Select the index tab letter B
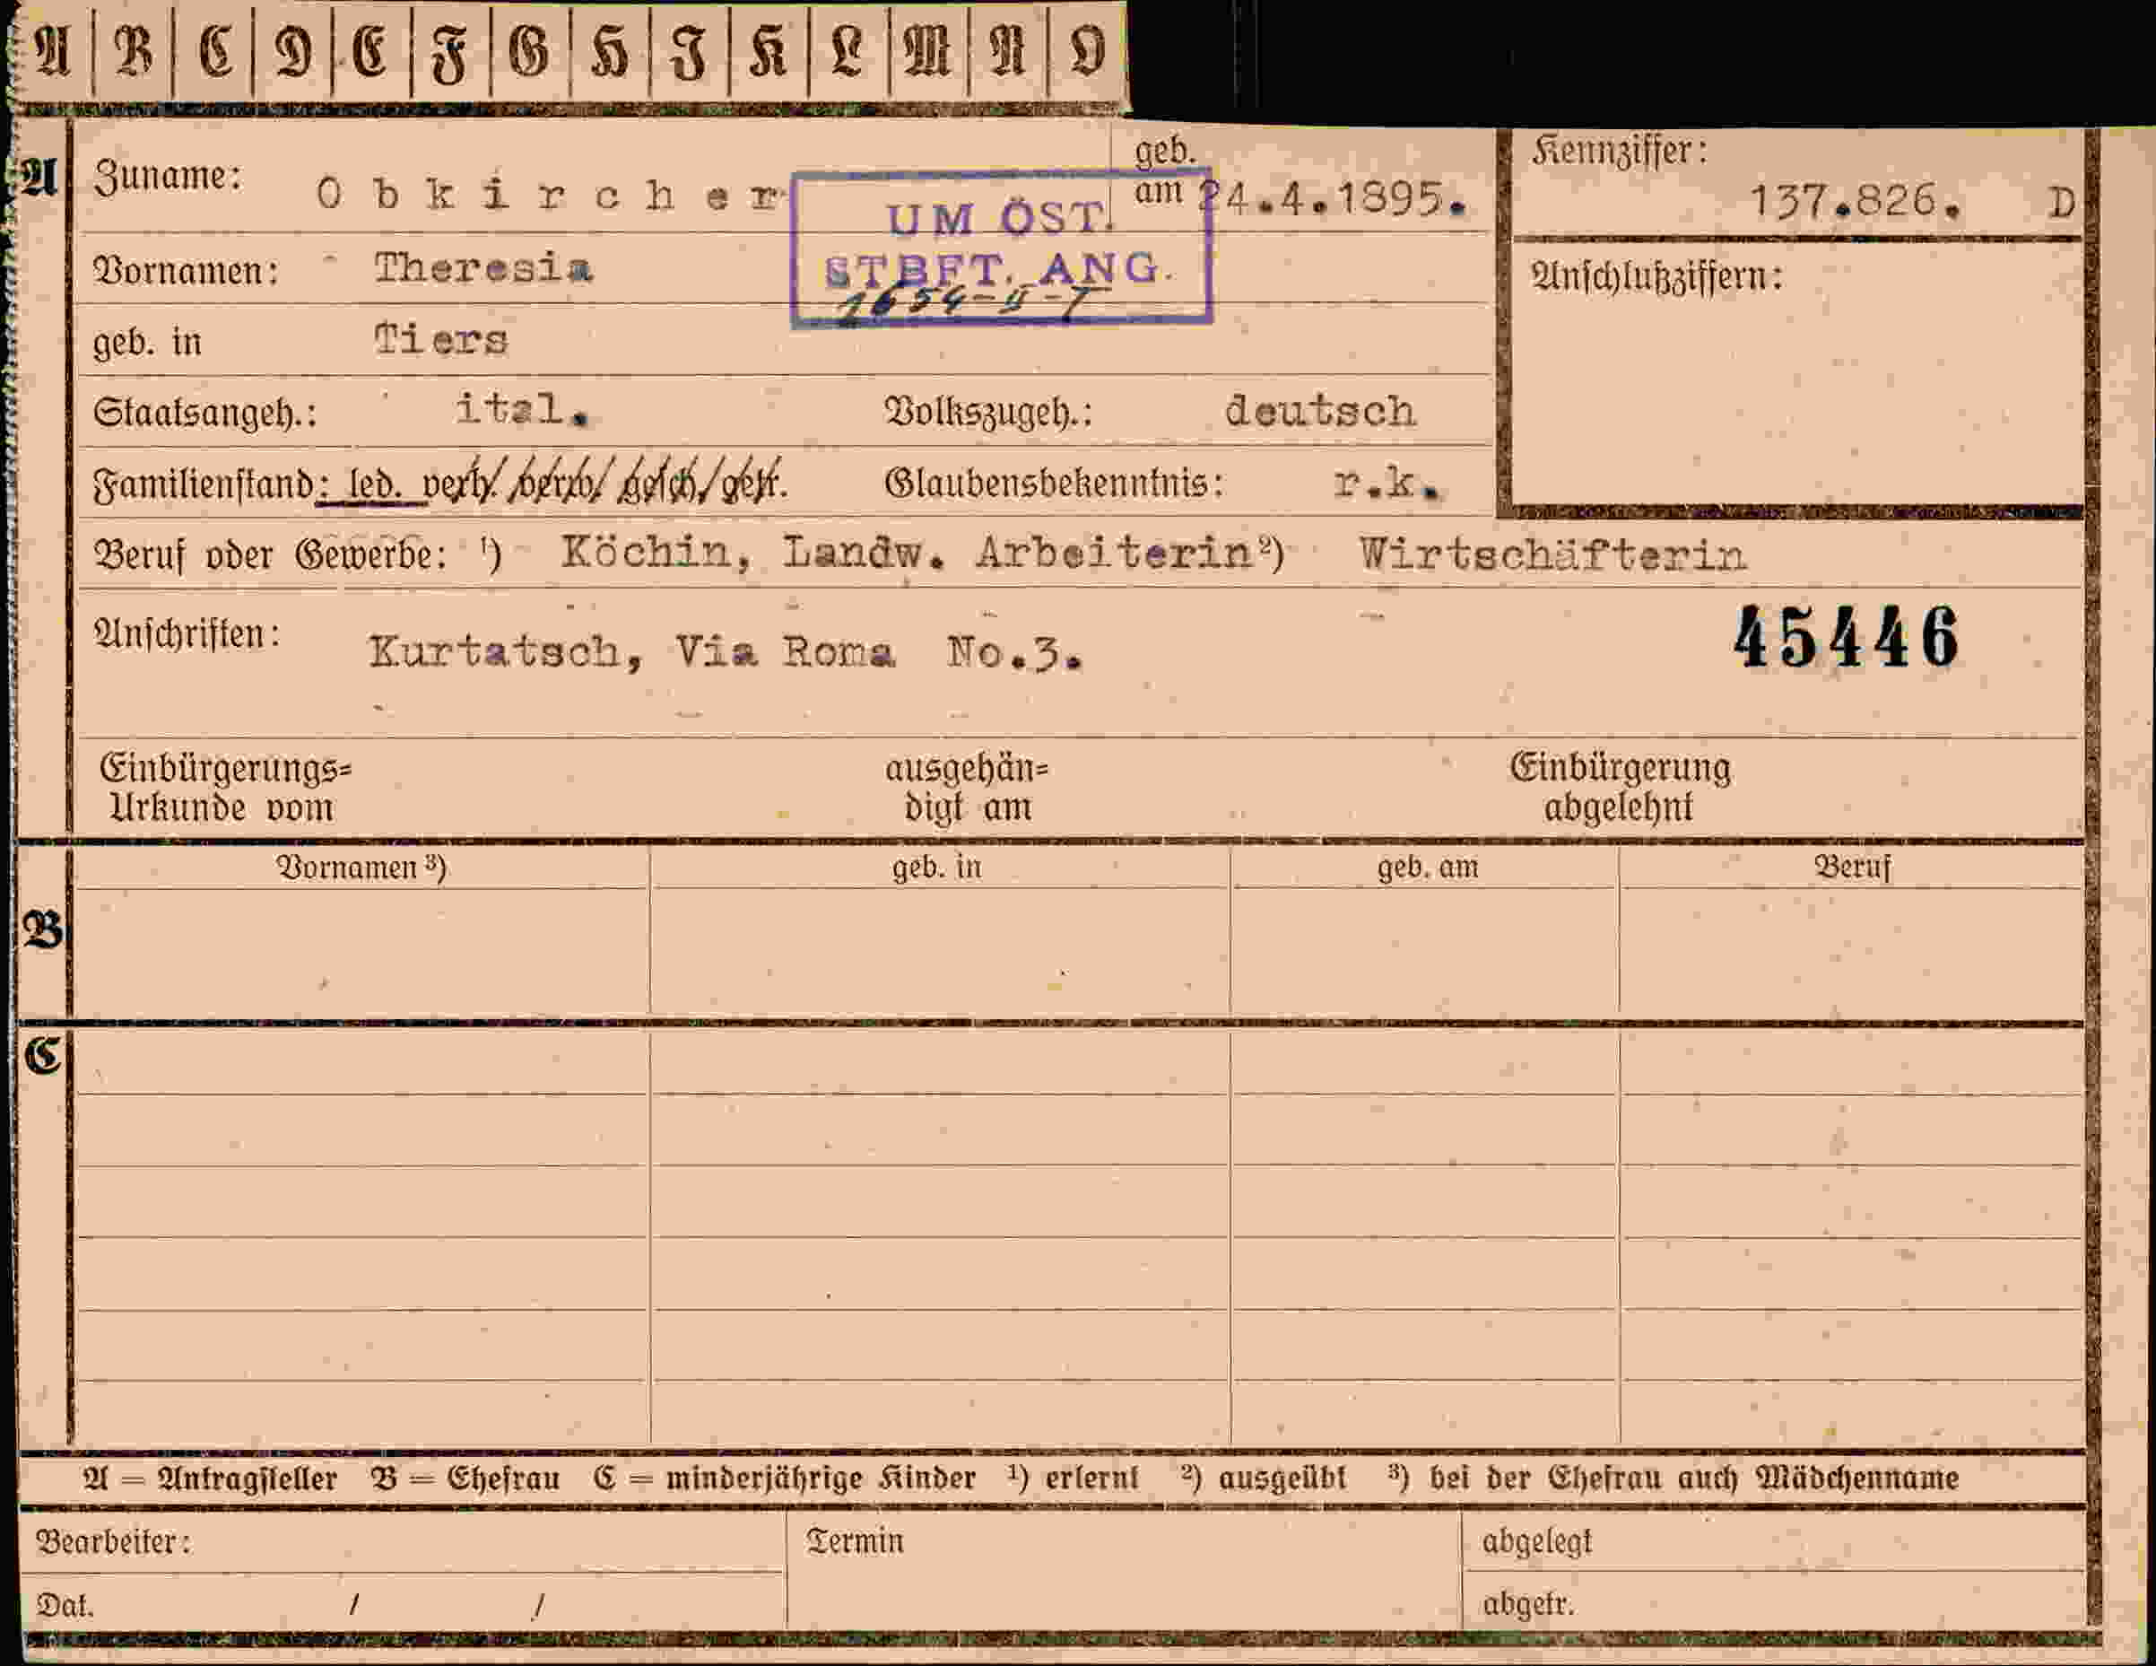This screenshot has width=2156, height=1666. click(x=135, y=49)
